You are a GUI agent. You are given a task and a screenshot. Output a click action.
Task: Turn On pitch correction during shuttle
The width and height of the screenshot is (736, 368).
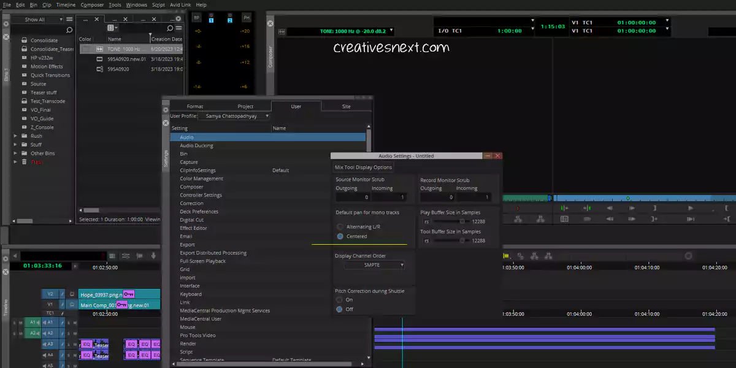pos(339,300)
